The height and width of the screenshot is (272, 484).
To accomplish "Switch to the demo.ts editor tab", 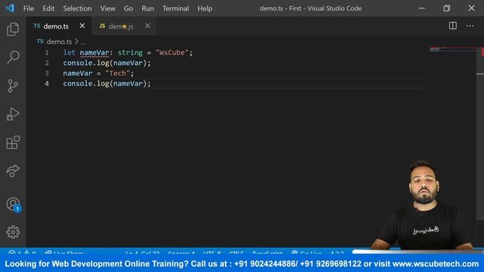I will (x=55, y=26).
